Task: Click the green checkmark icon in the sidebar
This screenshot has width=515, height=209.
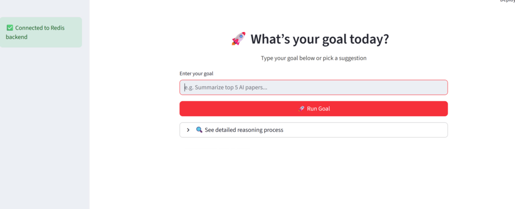Action: pos(10,28)
